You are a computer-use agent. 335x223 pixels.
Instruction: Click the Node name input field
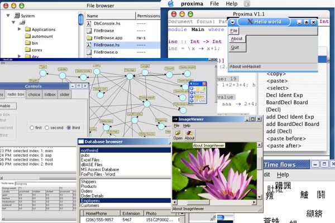(45, 183)
